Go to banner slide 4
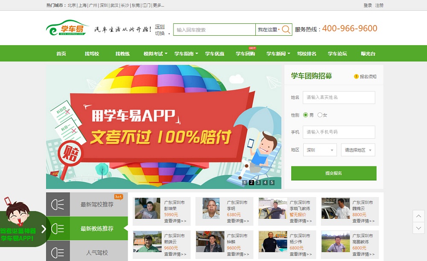The height and width of the screenshot is (261, 427). [x=265, y=183]
